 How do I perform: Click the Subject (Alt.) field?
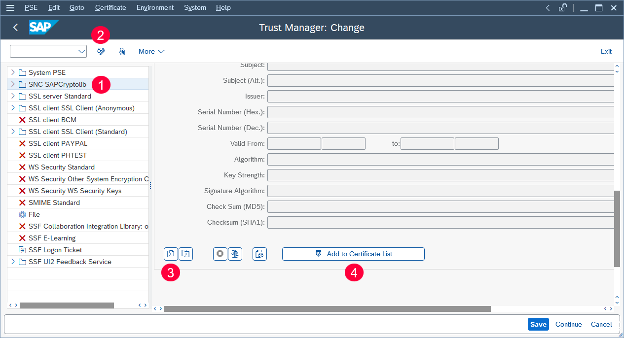point(440,80)
